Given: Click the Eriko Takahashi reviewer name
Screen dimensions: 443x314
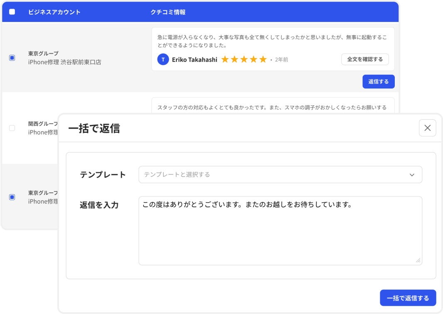Looking at the screenshot, I should click(x=194, y=59).
